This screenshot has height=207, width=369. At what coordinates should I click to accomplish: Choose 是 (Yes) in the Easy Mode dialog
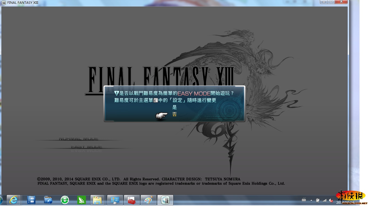tap(175, 107)
